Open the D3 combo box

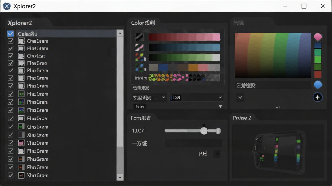(x=196, y=98)
